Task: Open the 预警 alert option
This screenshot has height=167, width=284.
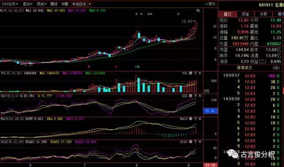Action: click(65, 4)
